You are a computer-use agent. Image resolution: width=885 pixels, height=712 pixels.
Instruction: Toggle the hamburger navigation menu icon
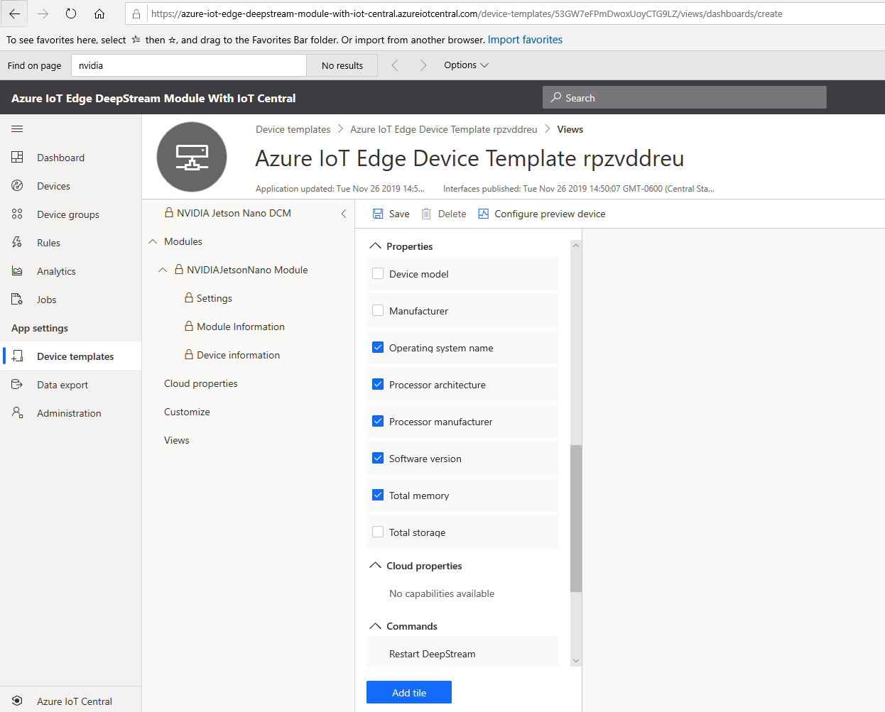(17, 129)
